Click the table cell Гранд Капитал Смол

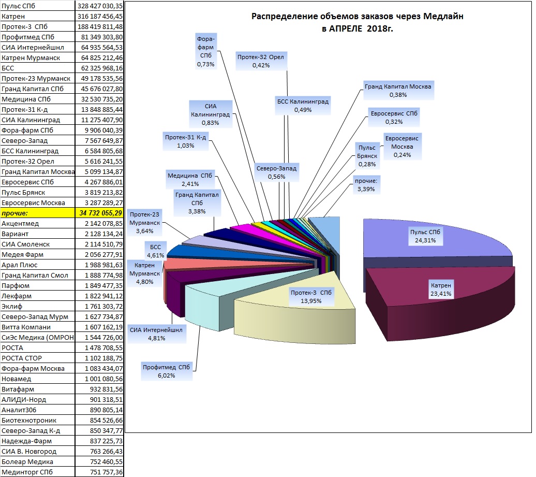37,275
